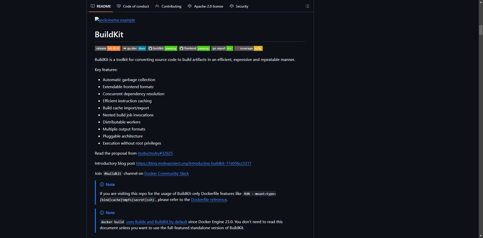
Task: Select the Security tab
Action: click(x=239, y=6)
